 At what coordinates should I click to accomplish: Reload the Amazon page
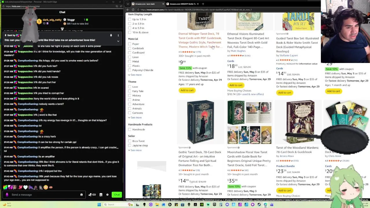coord(133,10)
